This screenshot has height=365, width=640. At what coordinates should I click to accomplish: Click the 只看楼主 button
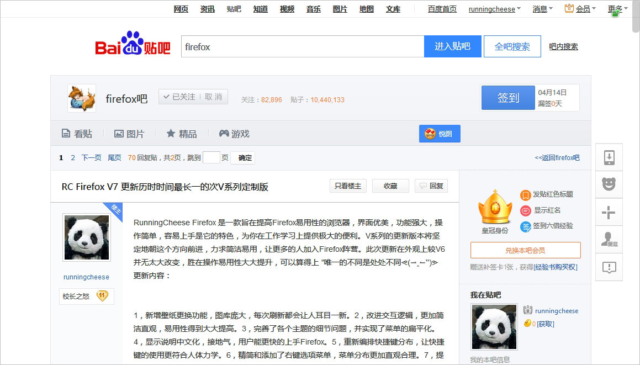(x=348, y=186)
